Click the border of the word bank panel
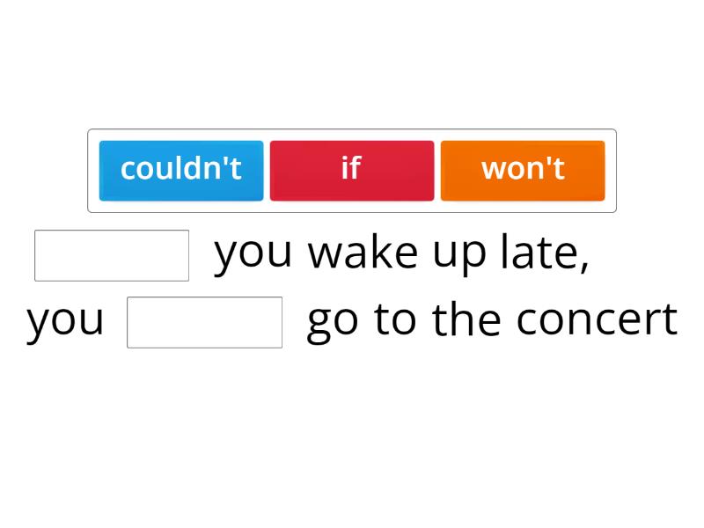This screenshot has width=704, height=528. point(352,130)
